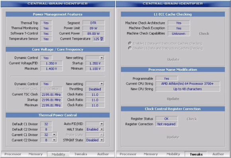This screenshot has height=158, width=231.
Task: Click the Programmable Yes value
Action: tap(166, 79)
